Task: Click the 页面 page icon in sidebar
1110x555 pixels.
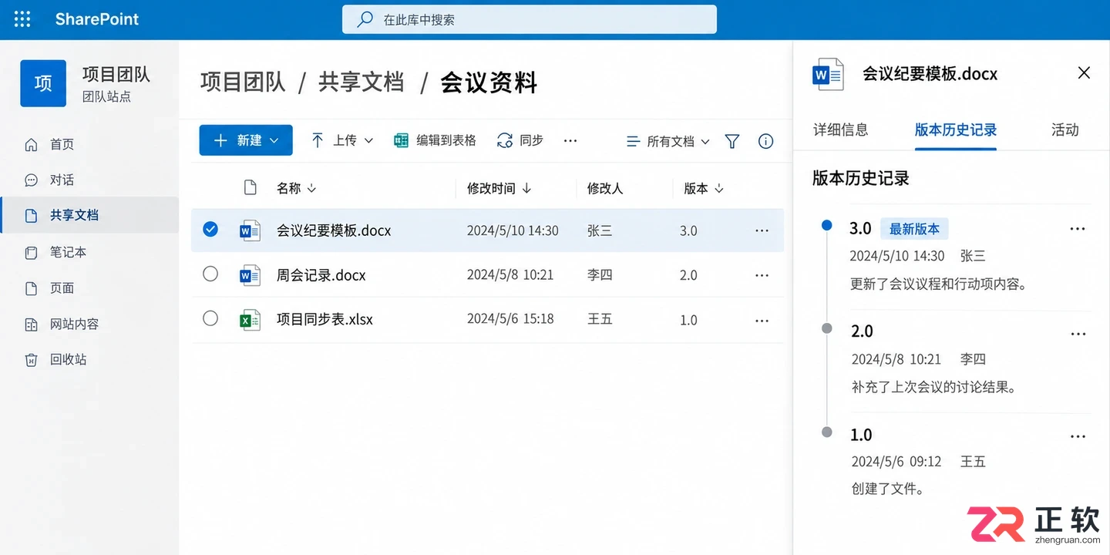Action: [x=31, y=288]
